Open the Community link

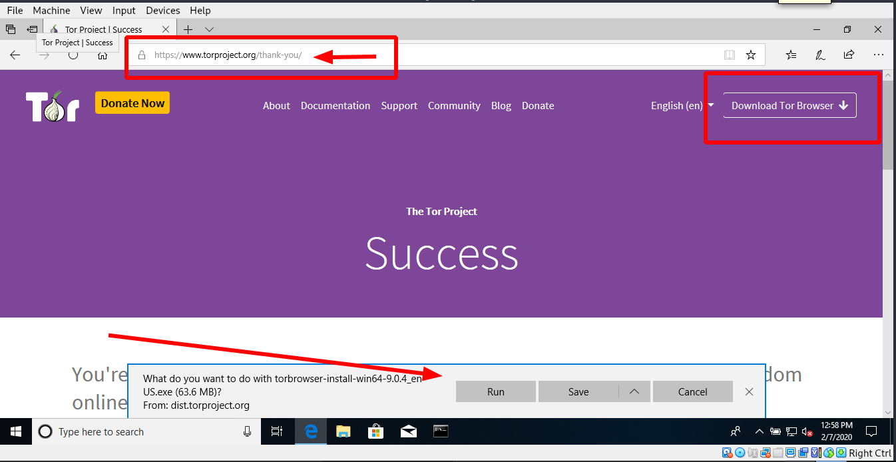click(x=454, y=106)
